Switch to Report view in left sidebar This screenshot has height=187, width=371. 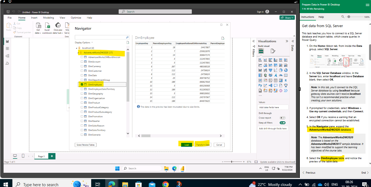click(7, 41)
